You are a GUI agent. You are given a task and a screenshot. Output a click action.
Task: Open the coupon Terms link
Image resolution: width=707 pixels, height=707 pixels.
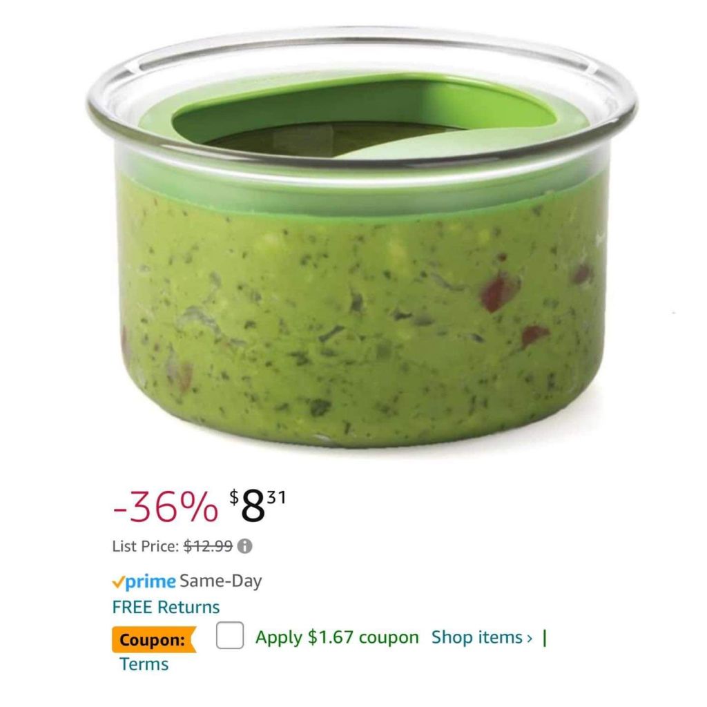click(144, 664)
